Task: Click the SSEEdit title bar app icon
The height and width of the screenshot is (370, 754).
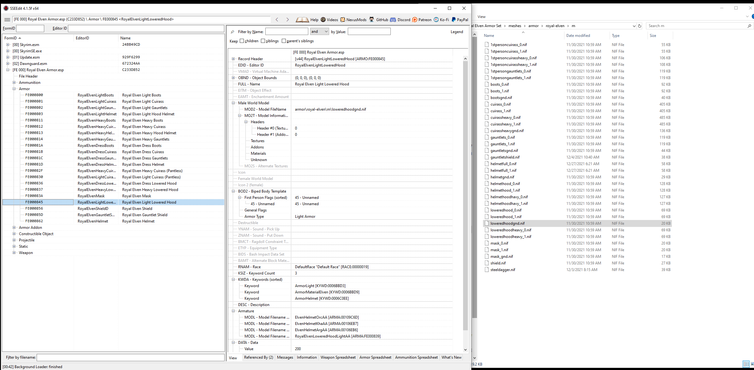Action: coord(6,8)
